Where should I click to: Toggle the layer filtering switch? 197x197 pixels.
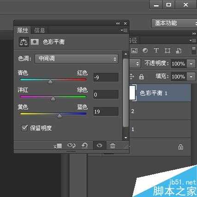tap(194, 51)
